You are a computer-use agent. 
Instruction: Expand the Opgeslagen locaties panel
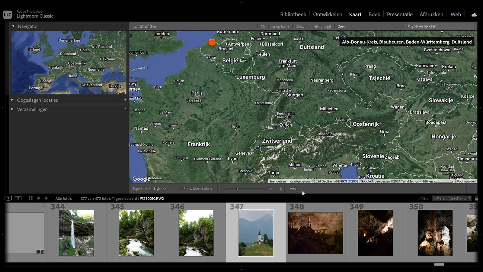[x=12, y=100]
